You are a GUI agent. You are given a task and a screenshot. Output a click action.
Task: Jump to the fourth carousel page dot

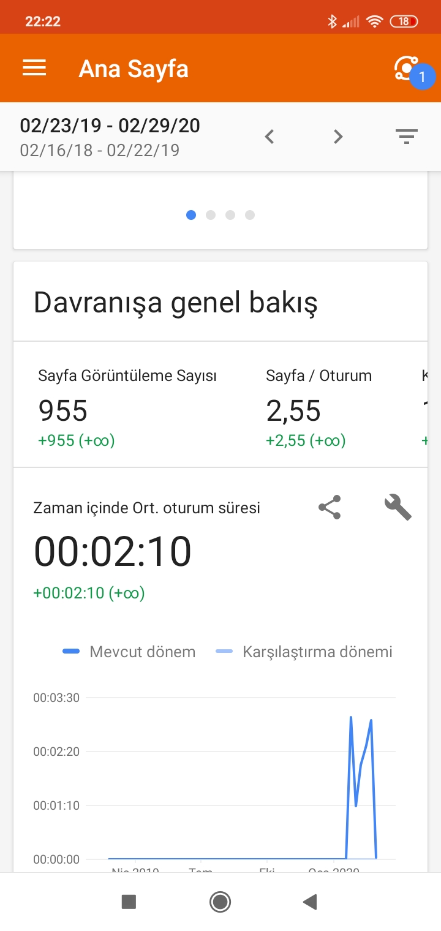(x=250, y=215)
